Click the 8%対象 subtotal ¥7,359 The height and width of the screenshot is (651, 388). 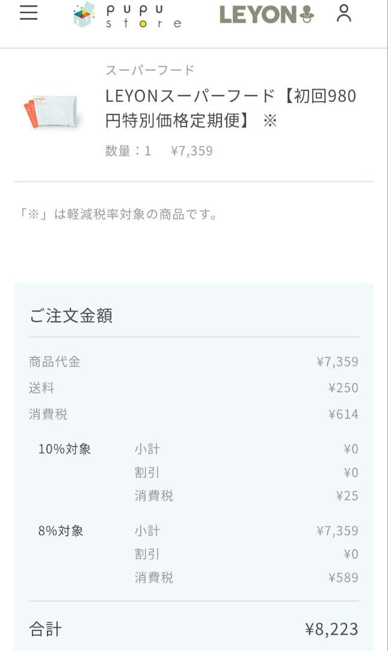point(338,531)
